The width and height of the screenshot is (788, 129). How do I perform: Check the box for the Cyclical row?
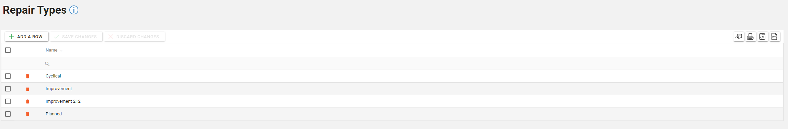8,76
